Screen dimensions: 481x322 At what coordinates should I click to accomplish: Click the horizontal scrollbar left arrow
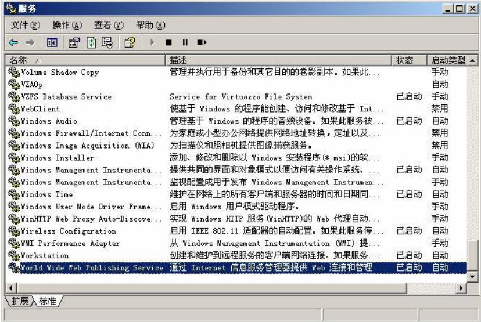tap(10, 288)
